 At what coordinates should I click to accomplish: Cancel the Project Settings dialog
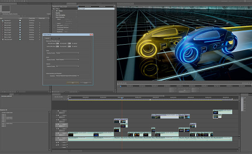click(x=86, y=83)
